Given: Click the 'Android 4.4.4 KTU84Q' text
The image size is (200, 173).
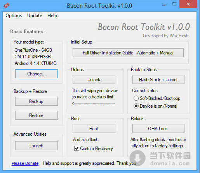Looking at the screenshot, I should click(x=36, y=63).
